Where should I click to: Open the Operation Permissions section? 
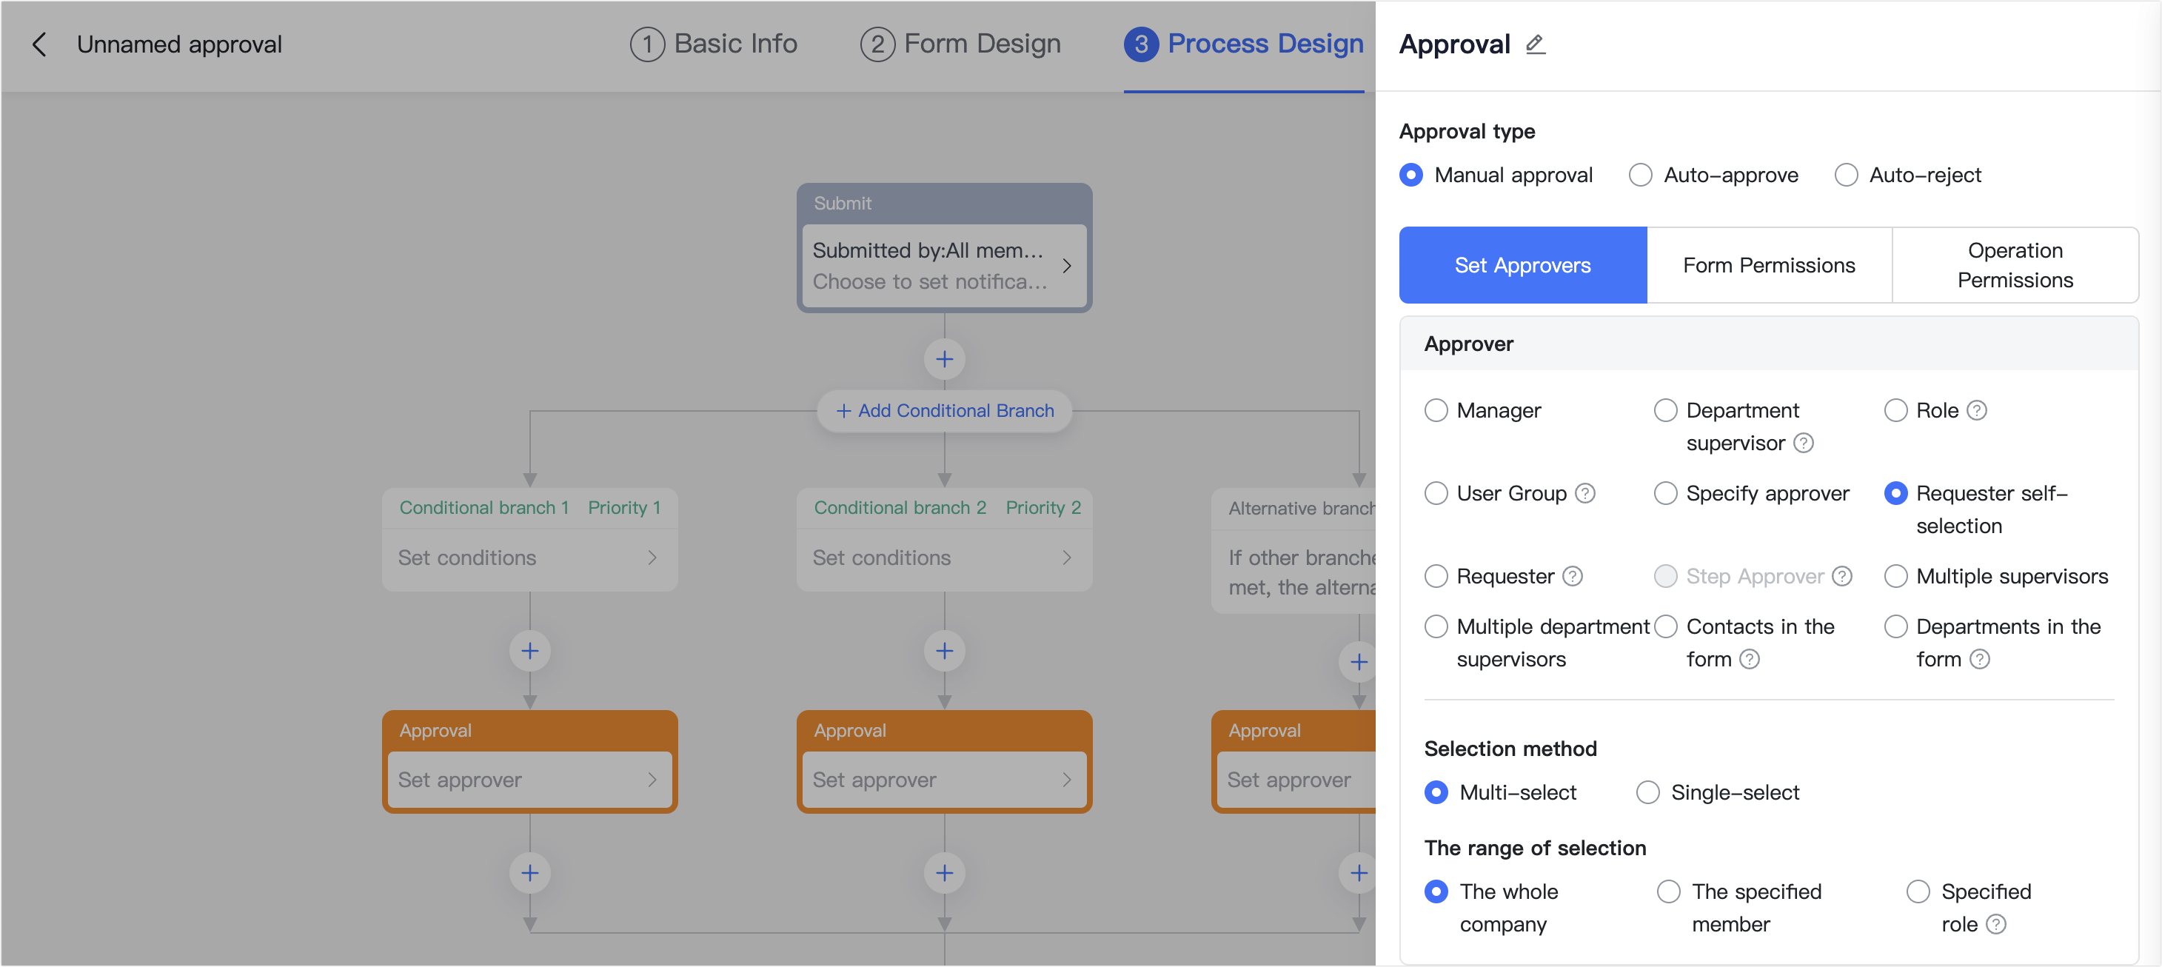2015,264
